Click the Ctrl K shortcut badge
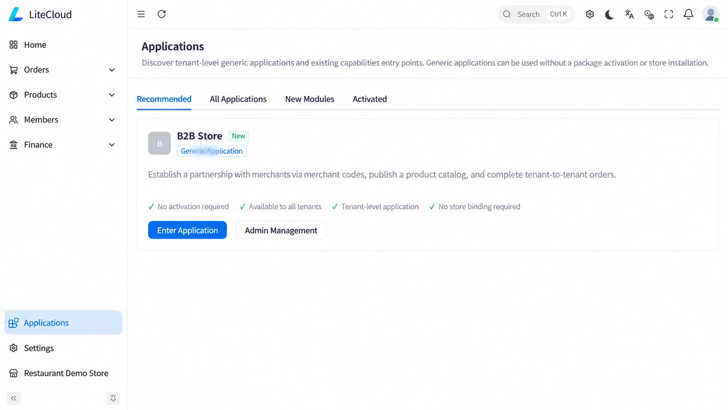Image resolution: width=728 pixels, height=410 pixels. click(558, 14)
